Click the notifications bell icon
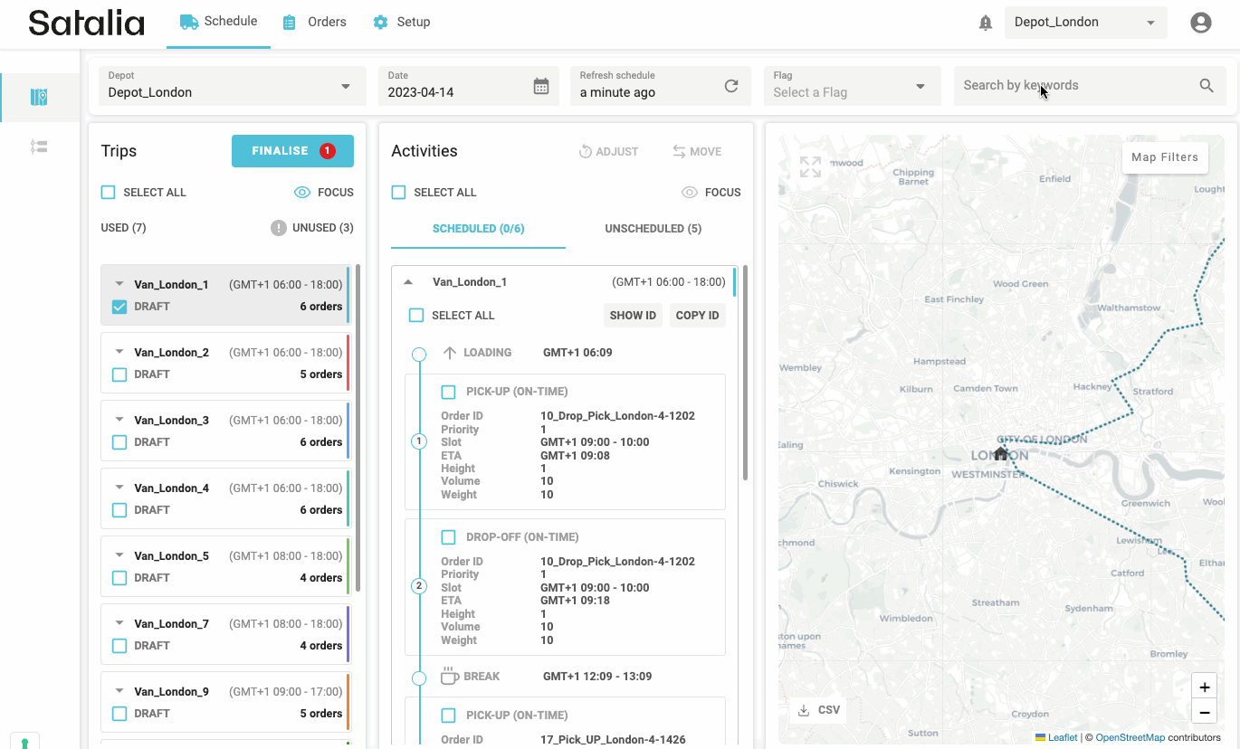 [x=986, y=24]
